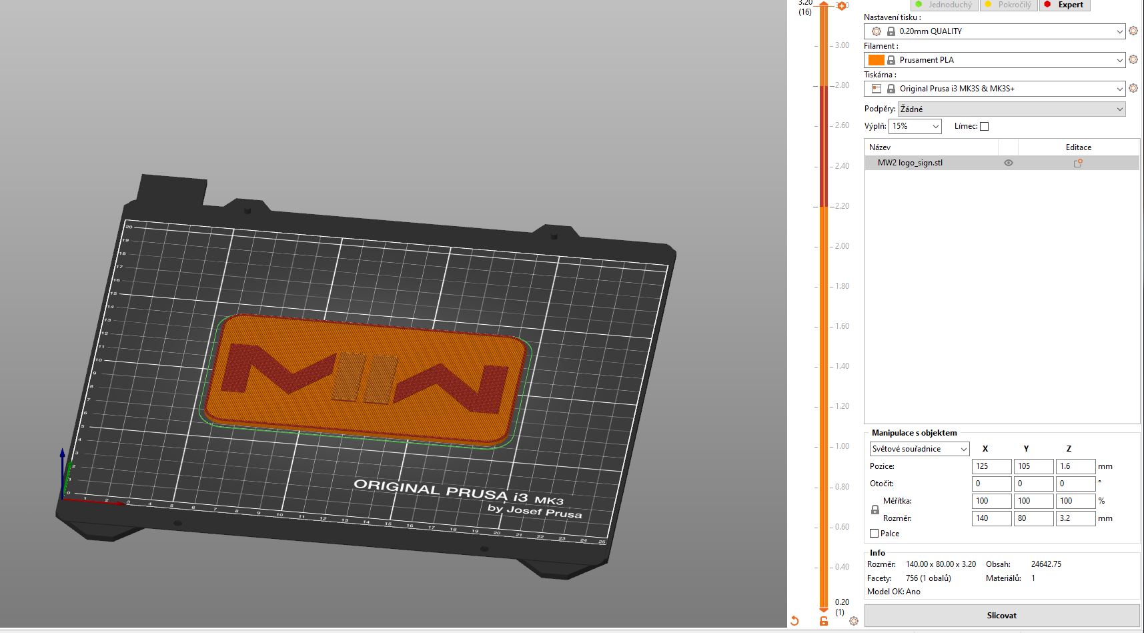Open printer settings gear beside Original Prusa i3
The height and width of the screenshot is (633, 1144).
tap(1133, 88)
